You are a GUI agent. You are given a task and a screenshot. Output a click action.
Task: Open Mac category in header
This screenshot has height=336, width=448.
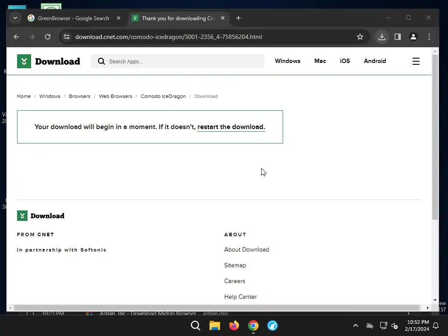[x=320, y=61]
